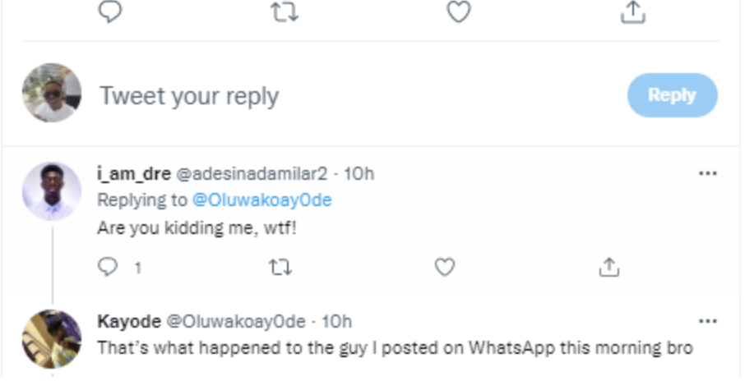Open Kayode's avatar thumbnail

click(x=51, y=338)
